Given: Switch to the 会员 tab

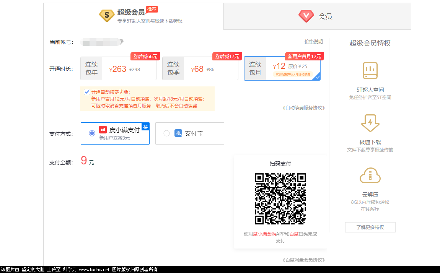Looking at the screenshot, I should pyautogui.click(x=317, y=16).
